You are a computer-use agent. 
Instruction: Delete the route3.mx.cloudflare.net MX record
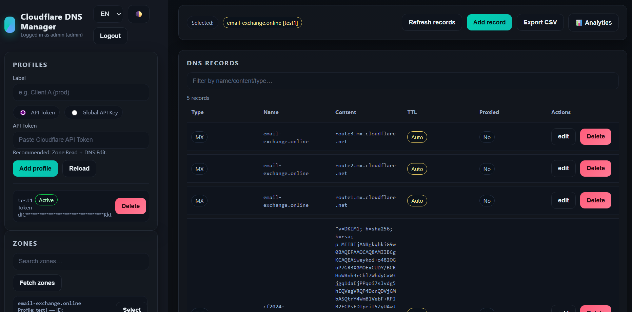pos(596,137)
